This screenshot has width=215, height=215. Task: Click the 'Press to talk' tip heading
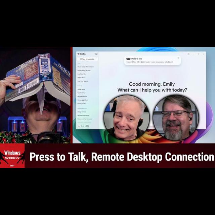(137, 59)
